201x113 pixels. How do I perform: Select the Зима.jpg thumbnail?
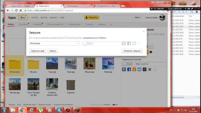click(71, 63)
